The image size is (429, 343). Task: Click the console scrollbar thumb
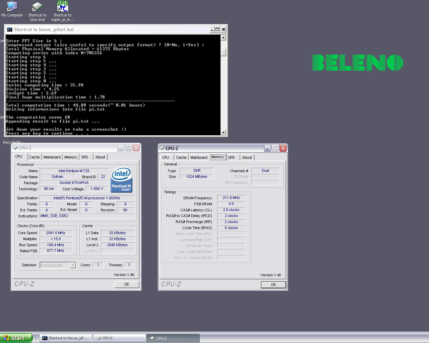point(224,53)
